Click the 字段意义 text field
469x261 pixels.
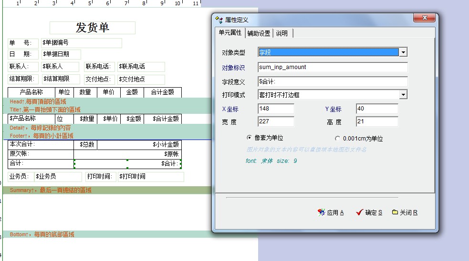point(333,81)
